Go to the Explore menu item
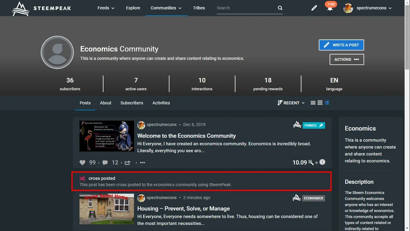Viewport: 410px width, 231px height. [x=133, y=8]
